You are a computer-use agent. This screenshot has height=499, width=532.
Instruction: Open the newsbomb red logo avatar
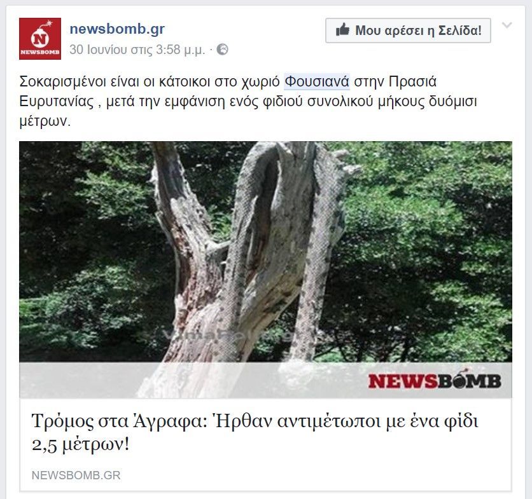(40, 39)
